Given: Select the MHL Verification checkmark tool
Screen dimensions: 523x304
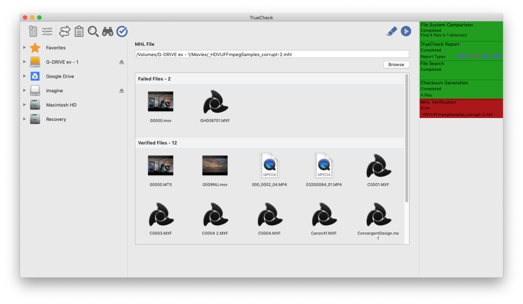Looking at the screenshot, I should tap(122, 31).
